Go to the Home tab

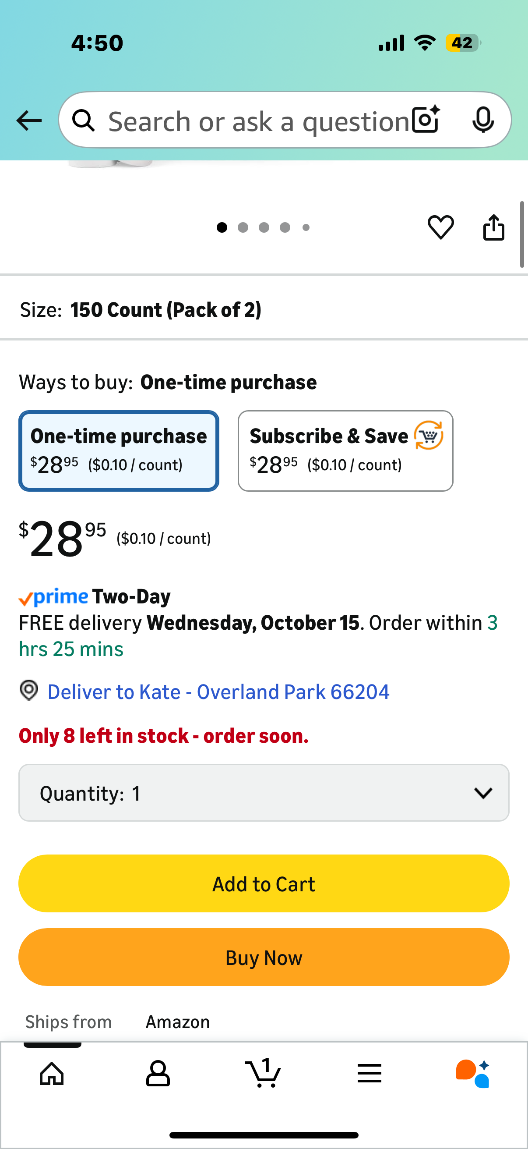click(52, 1073)
